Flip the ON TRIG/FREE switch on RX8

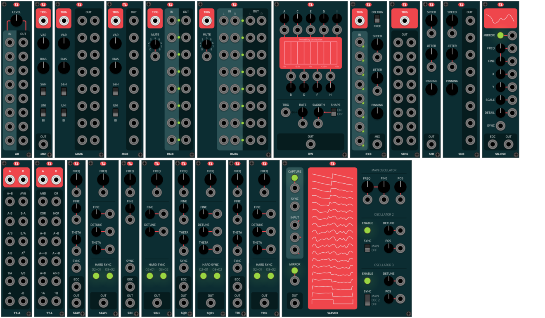coord(377,19)
